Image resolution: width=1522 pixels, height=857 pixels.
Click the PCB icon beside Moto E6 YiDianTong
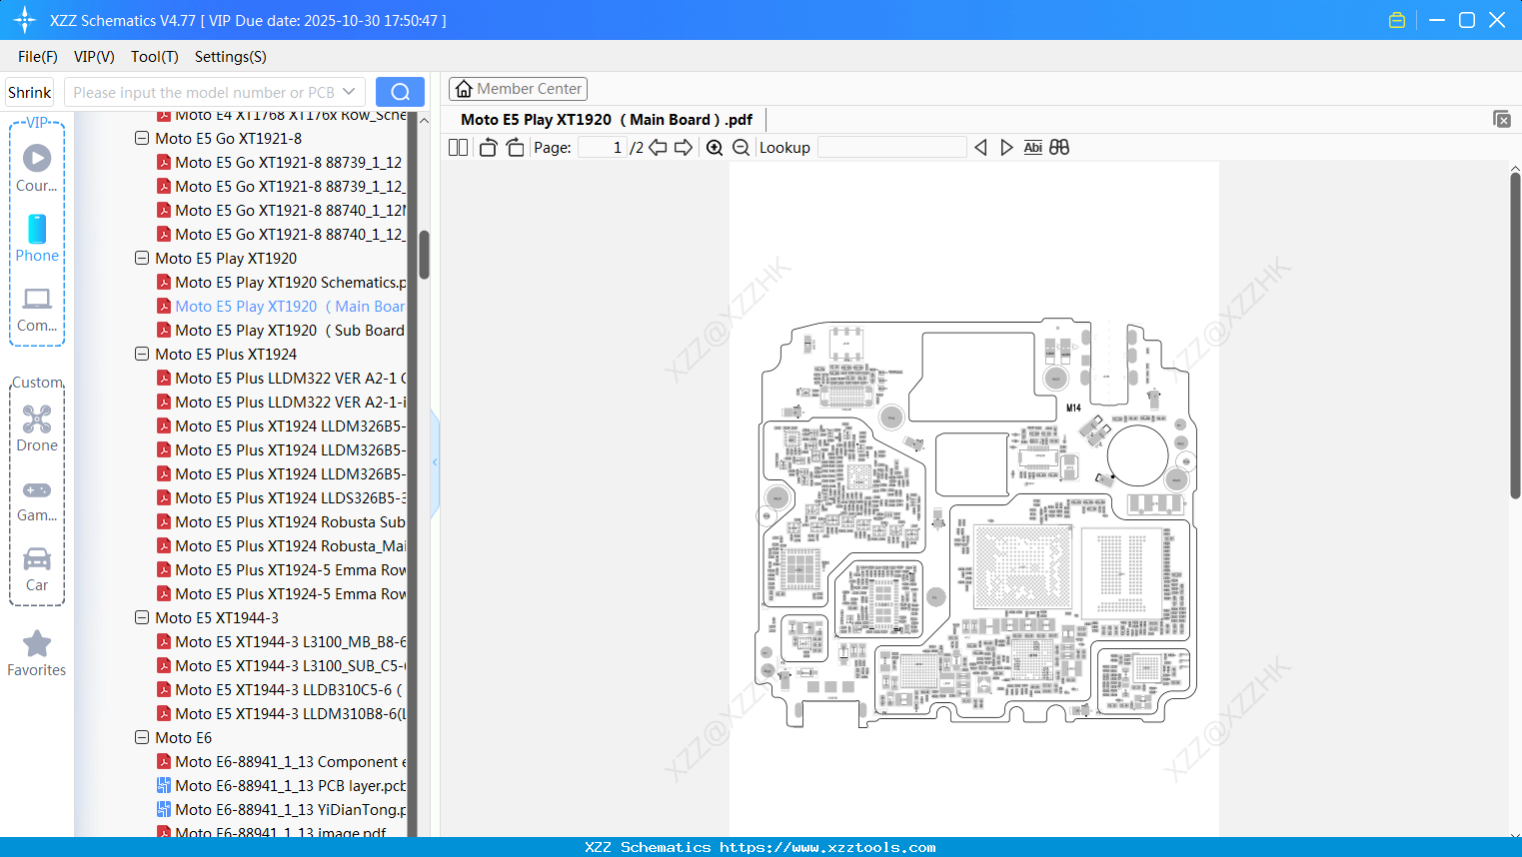tap(164, 810)
